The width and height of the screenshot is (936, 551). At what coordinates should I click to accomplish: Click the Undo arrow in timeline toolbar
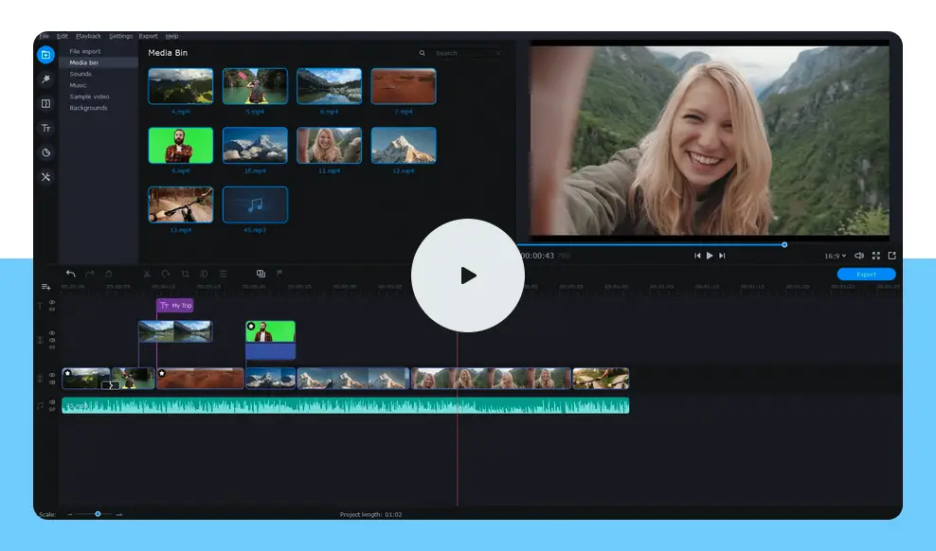pos(71,274)
